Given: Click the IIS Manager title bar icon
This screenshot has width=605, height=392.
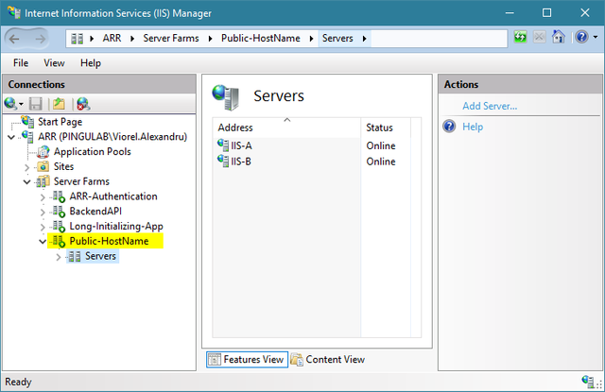Looking at the screenshot, I should point(14,12).
